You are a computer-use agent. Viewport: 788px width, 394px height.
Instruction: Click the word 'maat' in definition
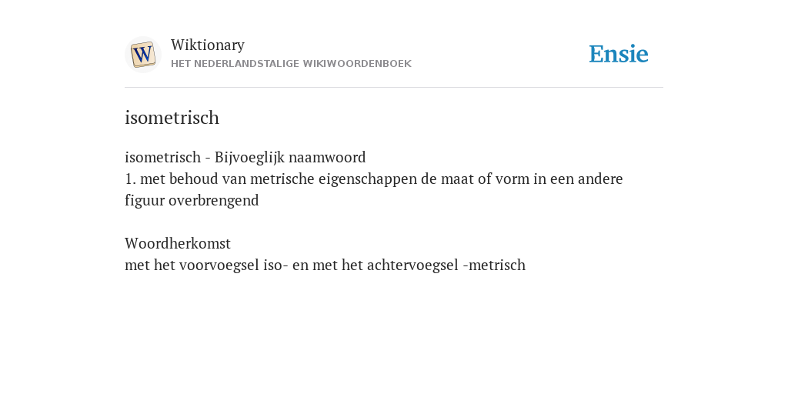[457, 179]
